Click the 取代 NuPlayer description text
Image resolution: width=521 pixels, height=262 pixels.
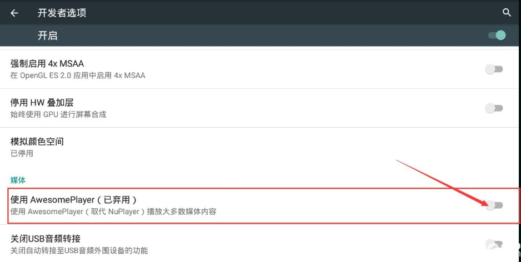tap(113, 211)
